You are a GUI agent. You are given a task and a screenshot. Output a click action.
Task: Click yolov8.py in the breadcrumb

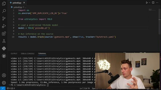[x=18, y=7]
